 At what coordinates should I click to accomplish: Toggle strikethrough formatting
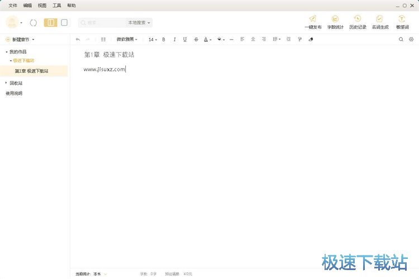coord(196,40)
